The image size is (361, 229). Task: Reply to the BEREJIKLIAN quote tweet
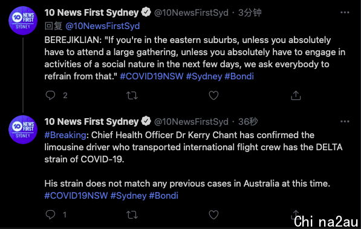coord(50,95)
